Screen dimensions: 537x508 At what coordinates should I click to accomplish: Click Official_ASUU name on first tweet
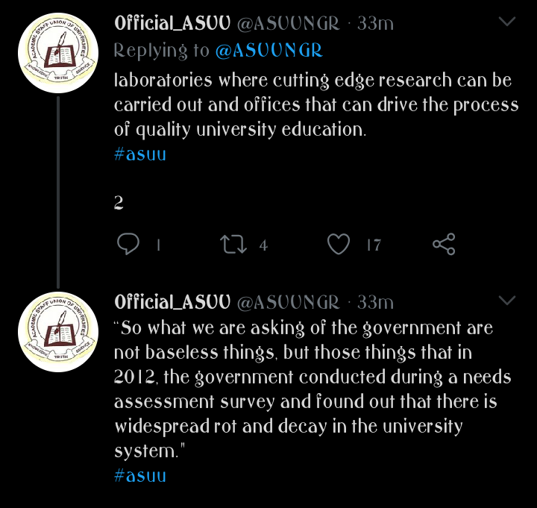coord(172,23)
